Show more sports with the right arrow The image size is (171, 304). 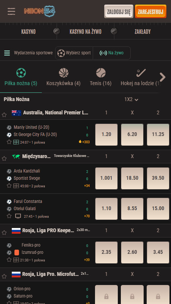coord(163,77)
